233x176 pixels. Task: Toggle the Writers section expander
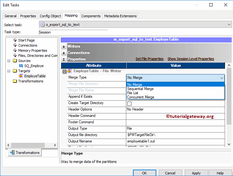click(64, 47)
